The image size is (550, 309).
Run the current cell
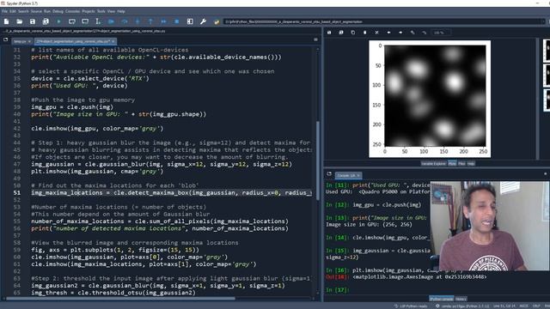pos(72,21)
